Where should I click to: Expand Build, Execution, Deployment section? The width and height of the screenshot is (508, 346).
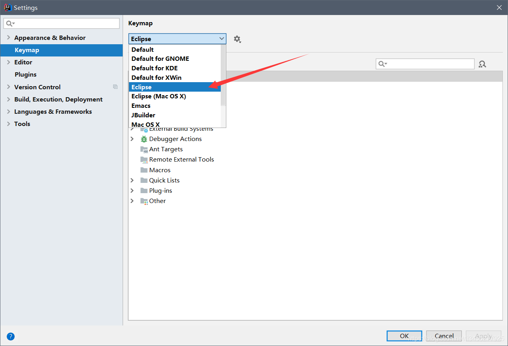point(9,99)
